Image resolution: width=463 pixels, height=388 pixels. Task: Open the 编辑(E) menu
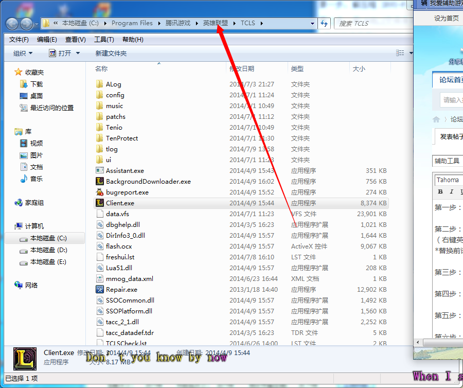[x=47, y=40]
